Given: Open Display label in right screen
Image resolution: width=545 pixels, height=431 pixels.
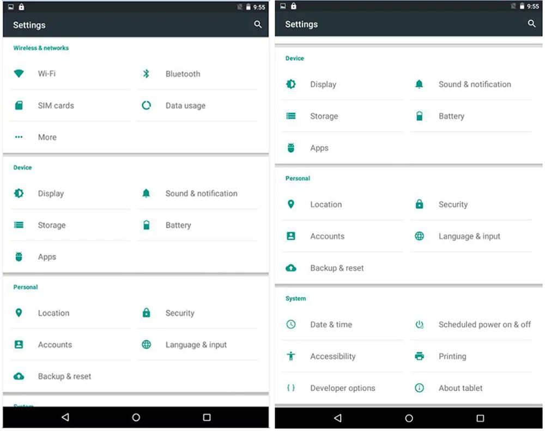Looking at the screenshot, I should [323, 85].
